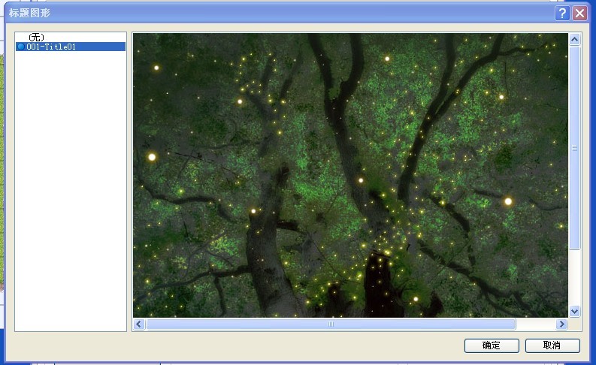Click the firefly forest preview image

[350, 175]
